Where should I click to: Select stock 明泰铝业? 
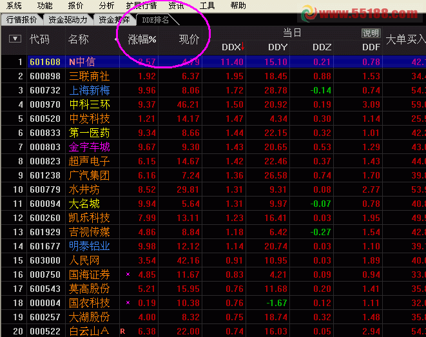click(x=90, y=246)
